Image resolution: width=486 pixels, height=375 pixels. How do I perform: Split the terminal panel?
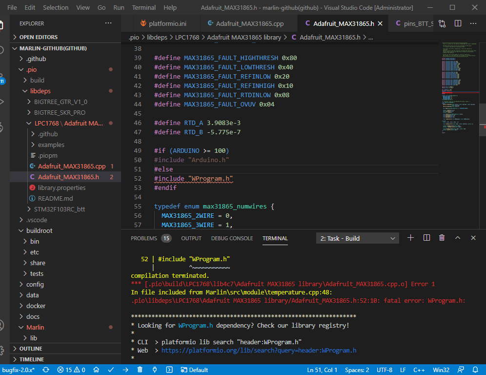tap(426, 238)
